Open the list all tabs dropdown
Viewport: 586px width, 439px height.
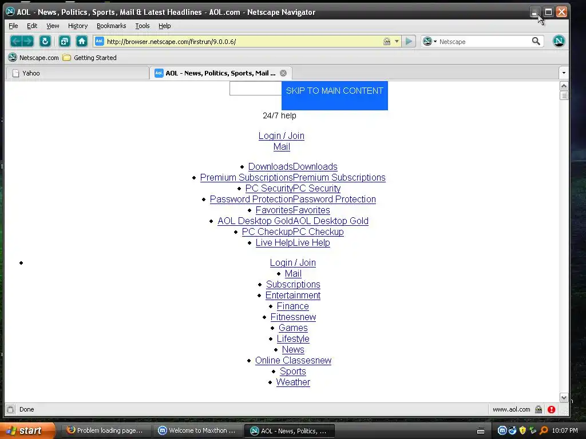tap(564, 73)
